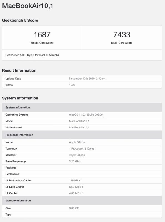Select the Base Frequency label
Screen dimensions: 165x222
click(x=16, y=162)
